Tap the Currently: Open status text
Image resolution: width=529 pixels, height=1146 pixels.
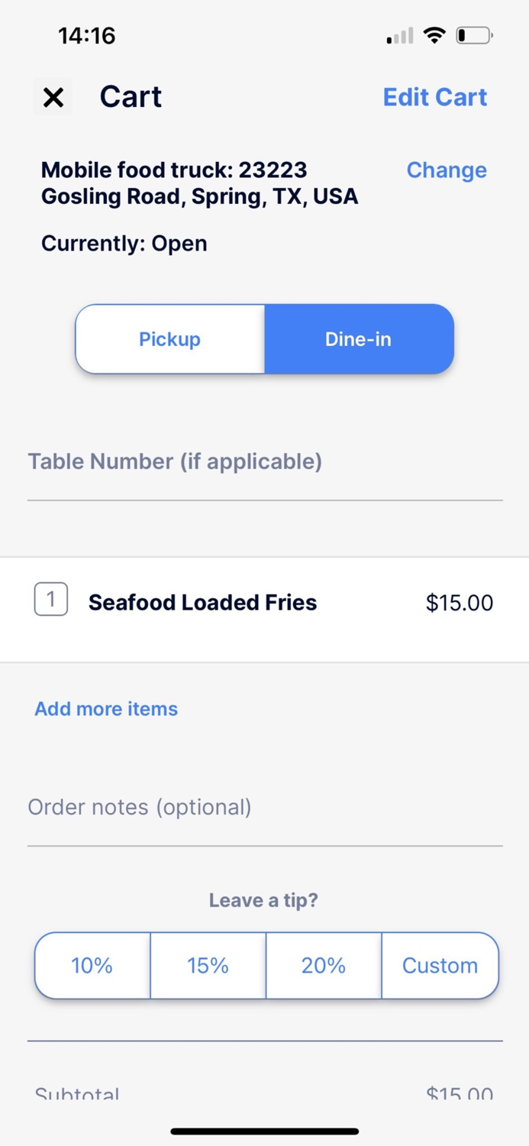pos(124,243)
